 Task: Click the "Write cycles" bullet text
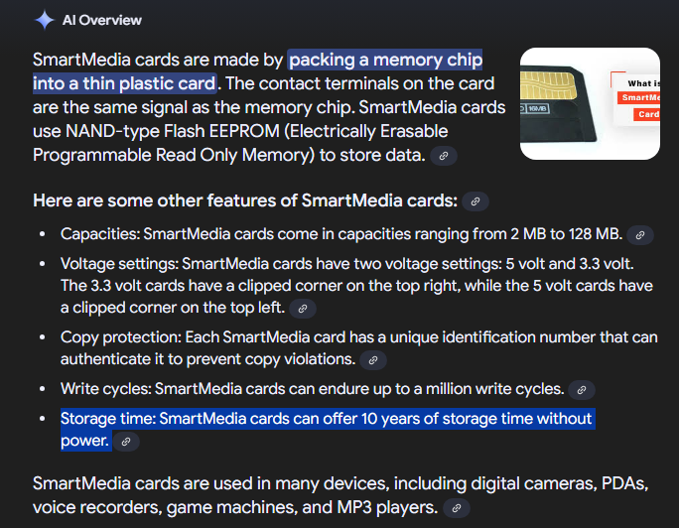pos(312,389)
